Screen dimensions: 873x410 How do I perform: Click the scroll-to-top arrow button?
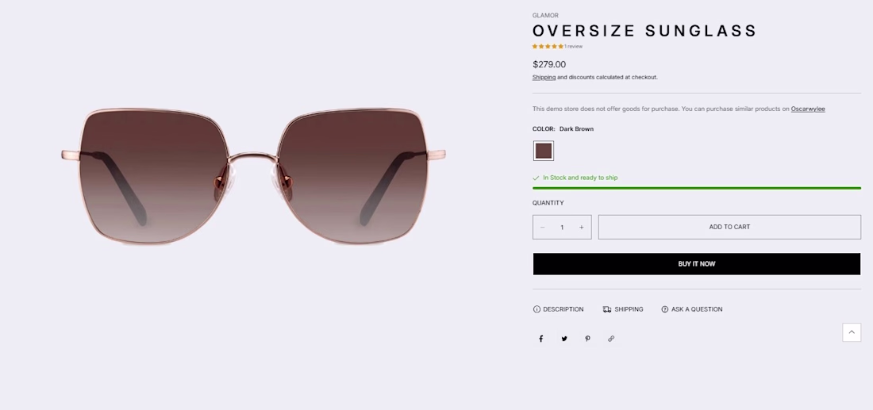click(852, 332)
